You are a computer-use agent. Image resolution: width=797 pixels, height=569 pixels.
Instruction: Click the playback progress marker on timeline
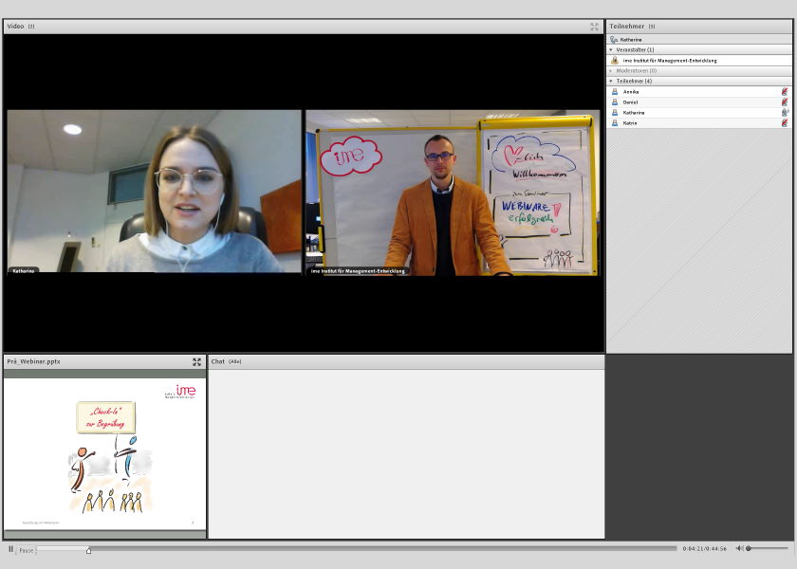[x=88, y=550]
